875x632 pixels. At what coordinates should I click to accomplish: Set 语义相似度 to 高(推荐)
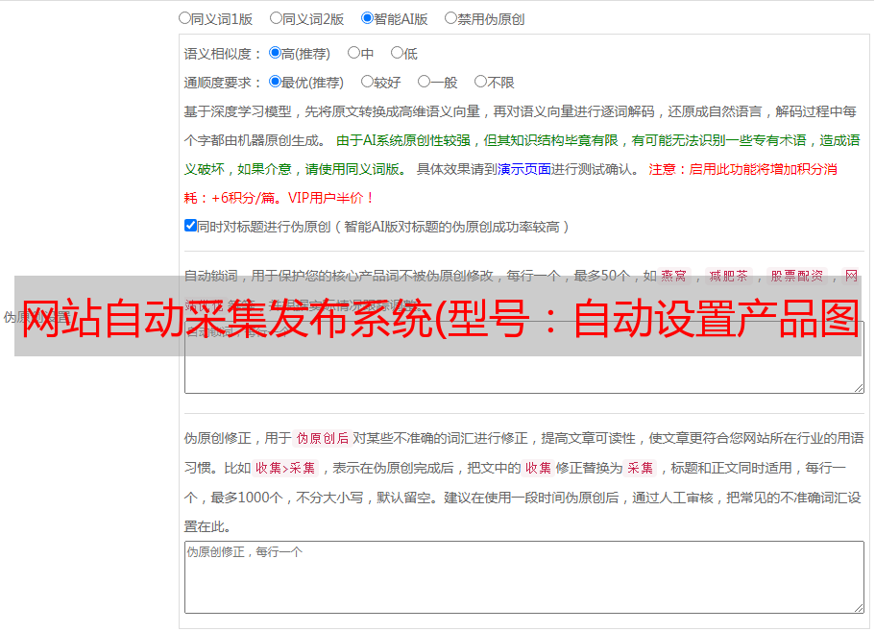click(275, 53)
